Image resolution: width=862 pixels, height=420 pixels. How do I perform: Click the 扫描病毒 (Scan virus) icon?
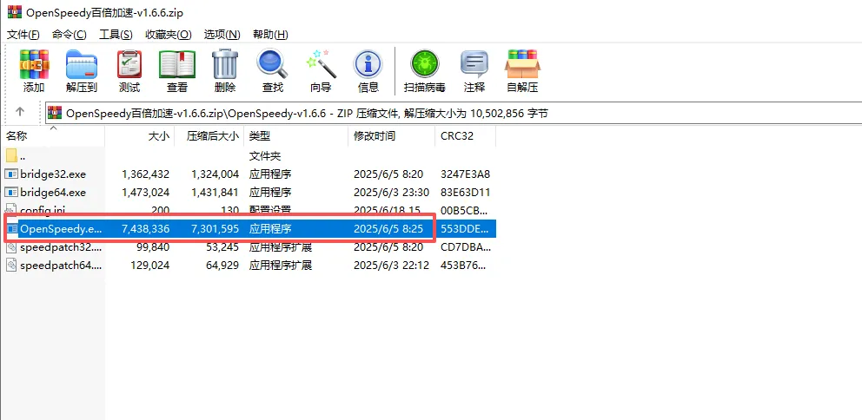(424, 64)
